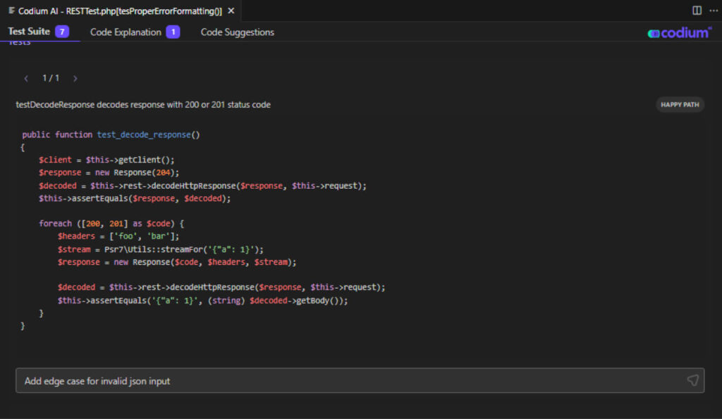Click the HAPPY PATH tag
The image size is (722, 419).
[x=679, y=104]
